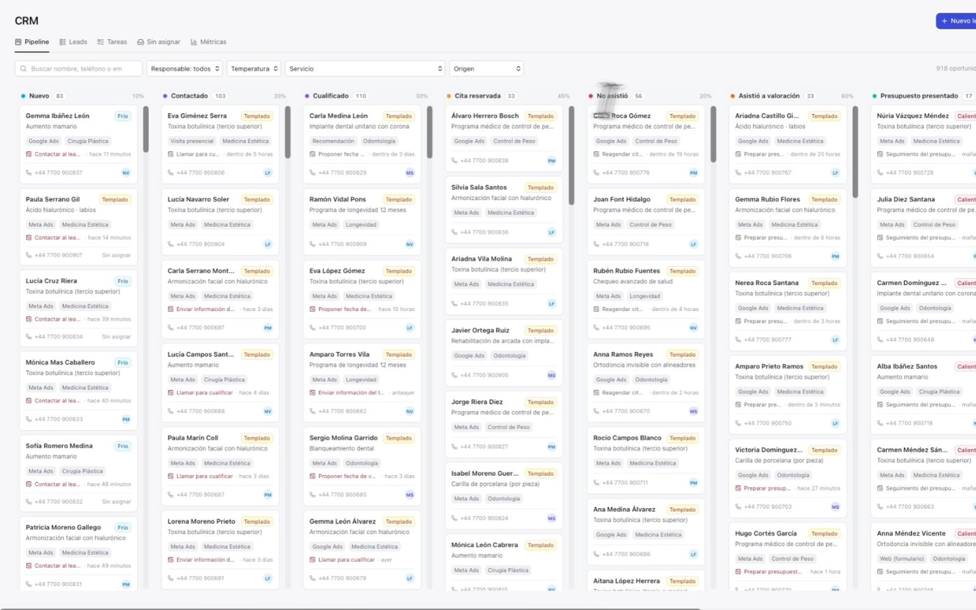Click phone icon on Silvia Sala Santos card
This screenshot has height=610, width=976.
tap(454, 232)
